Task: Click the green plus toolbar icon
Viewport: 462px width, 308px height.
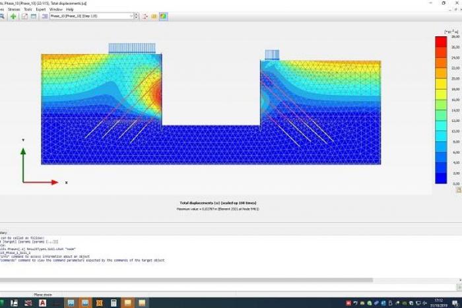Action: coord(13,16)
